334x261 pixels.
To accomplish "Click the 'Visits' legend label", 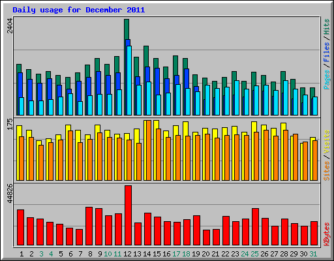I will (327, 142).
